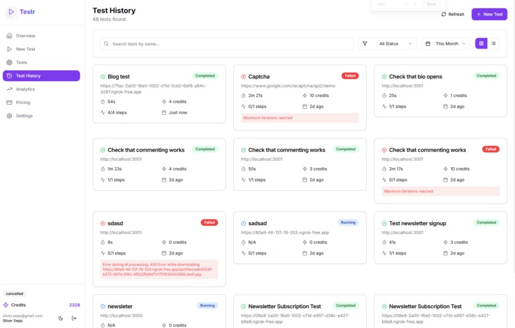
Task: Click the filter funnel icon
Action: (x=365, y=43)
